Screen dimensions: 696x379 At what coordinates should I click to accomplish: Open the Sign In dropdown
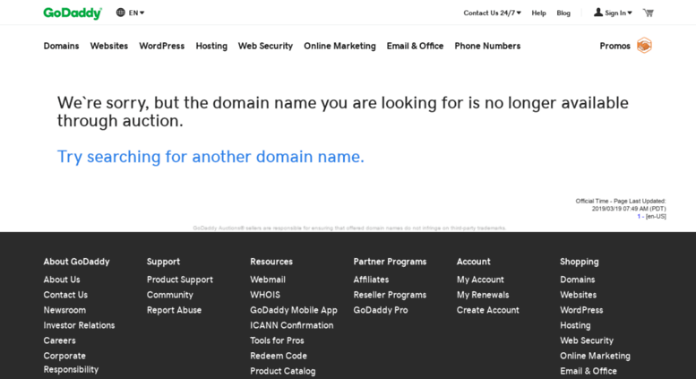tap(613, 13)
